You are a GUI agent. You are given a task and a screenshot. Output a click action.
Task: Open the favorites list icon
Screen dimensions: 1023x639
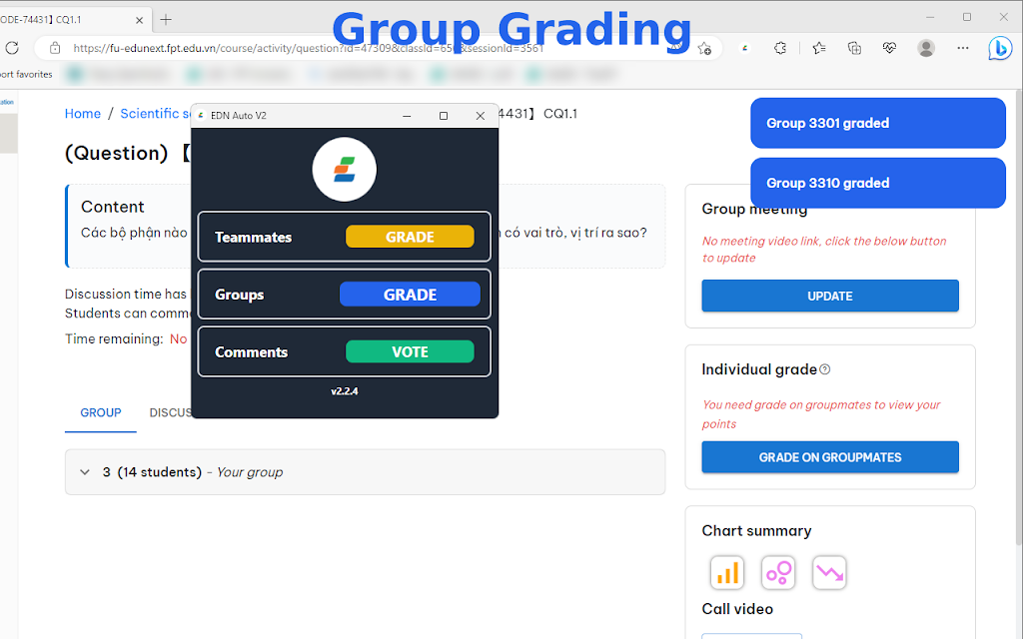coord(819,48)
